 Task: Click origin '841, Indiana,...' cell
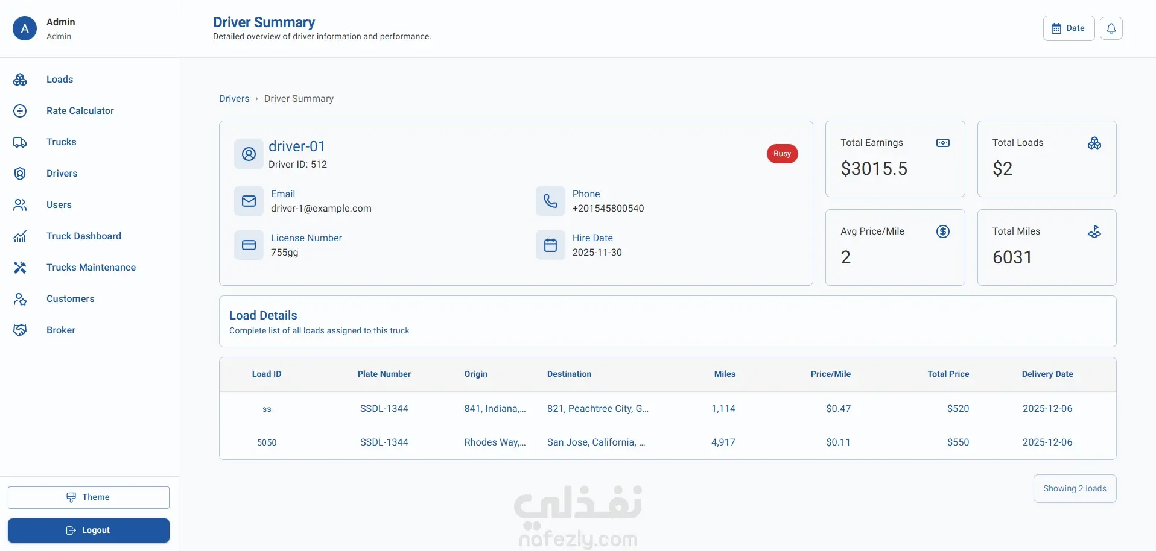495,409
